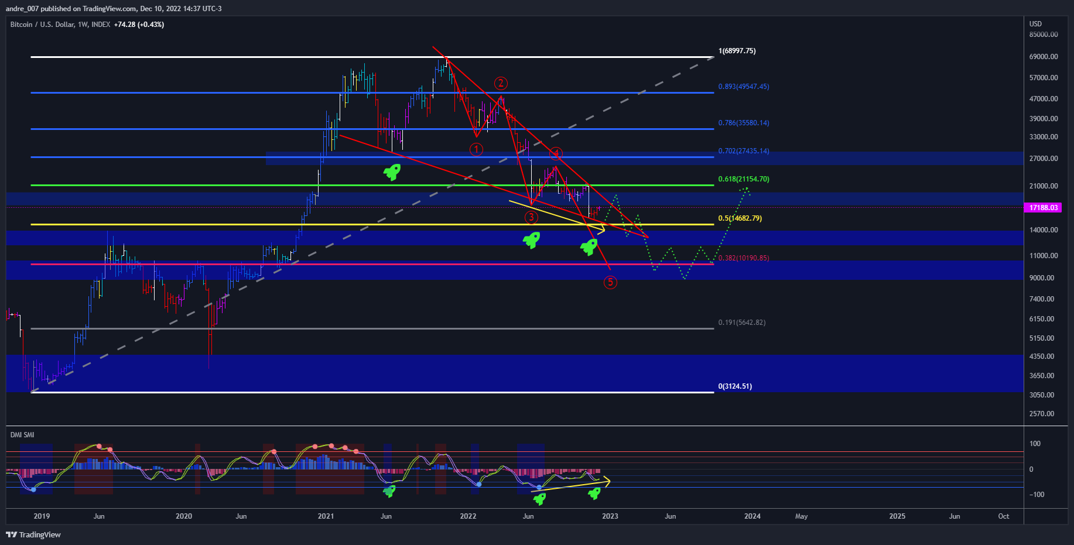This screenshot has width=1074, height=545.
Task: Click the 2022 label on time axis
Action: point(468,516)
